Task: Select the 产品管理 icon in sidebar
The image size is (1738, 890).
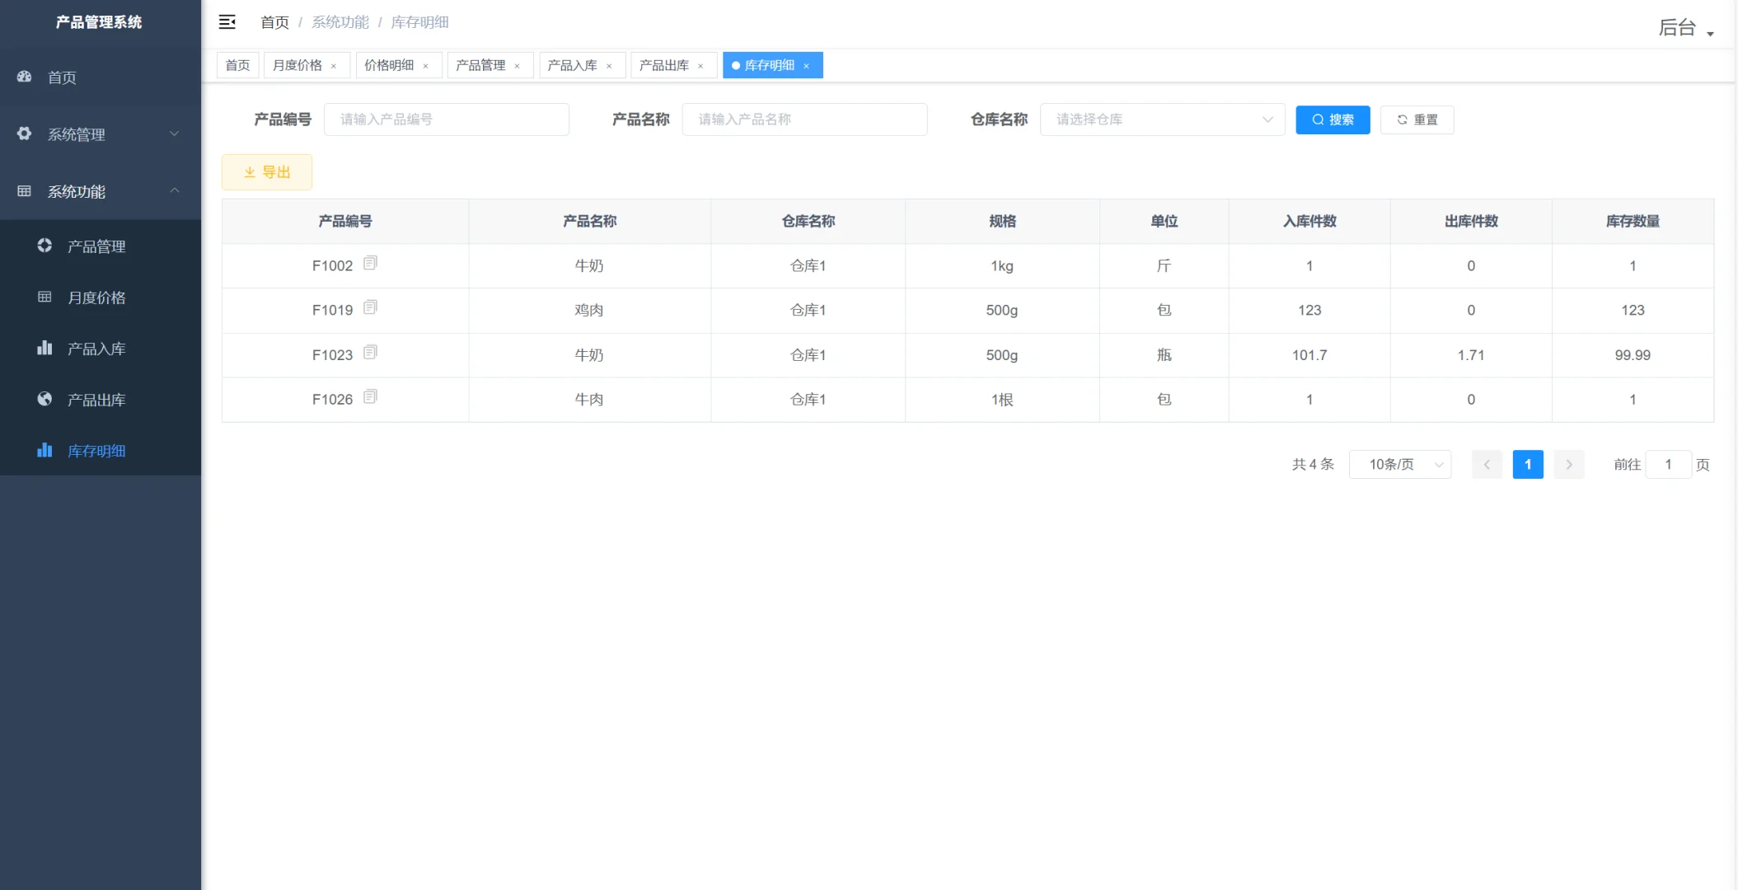Action: pyautogui.click(x=45, y=246)
